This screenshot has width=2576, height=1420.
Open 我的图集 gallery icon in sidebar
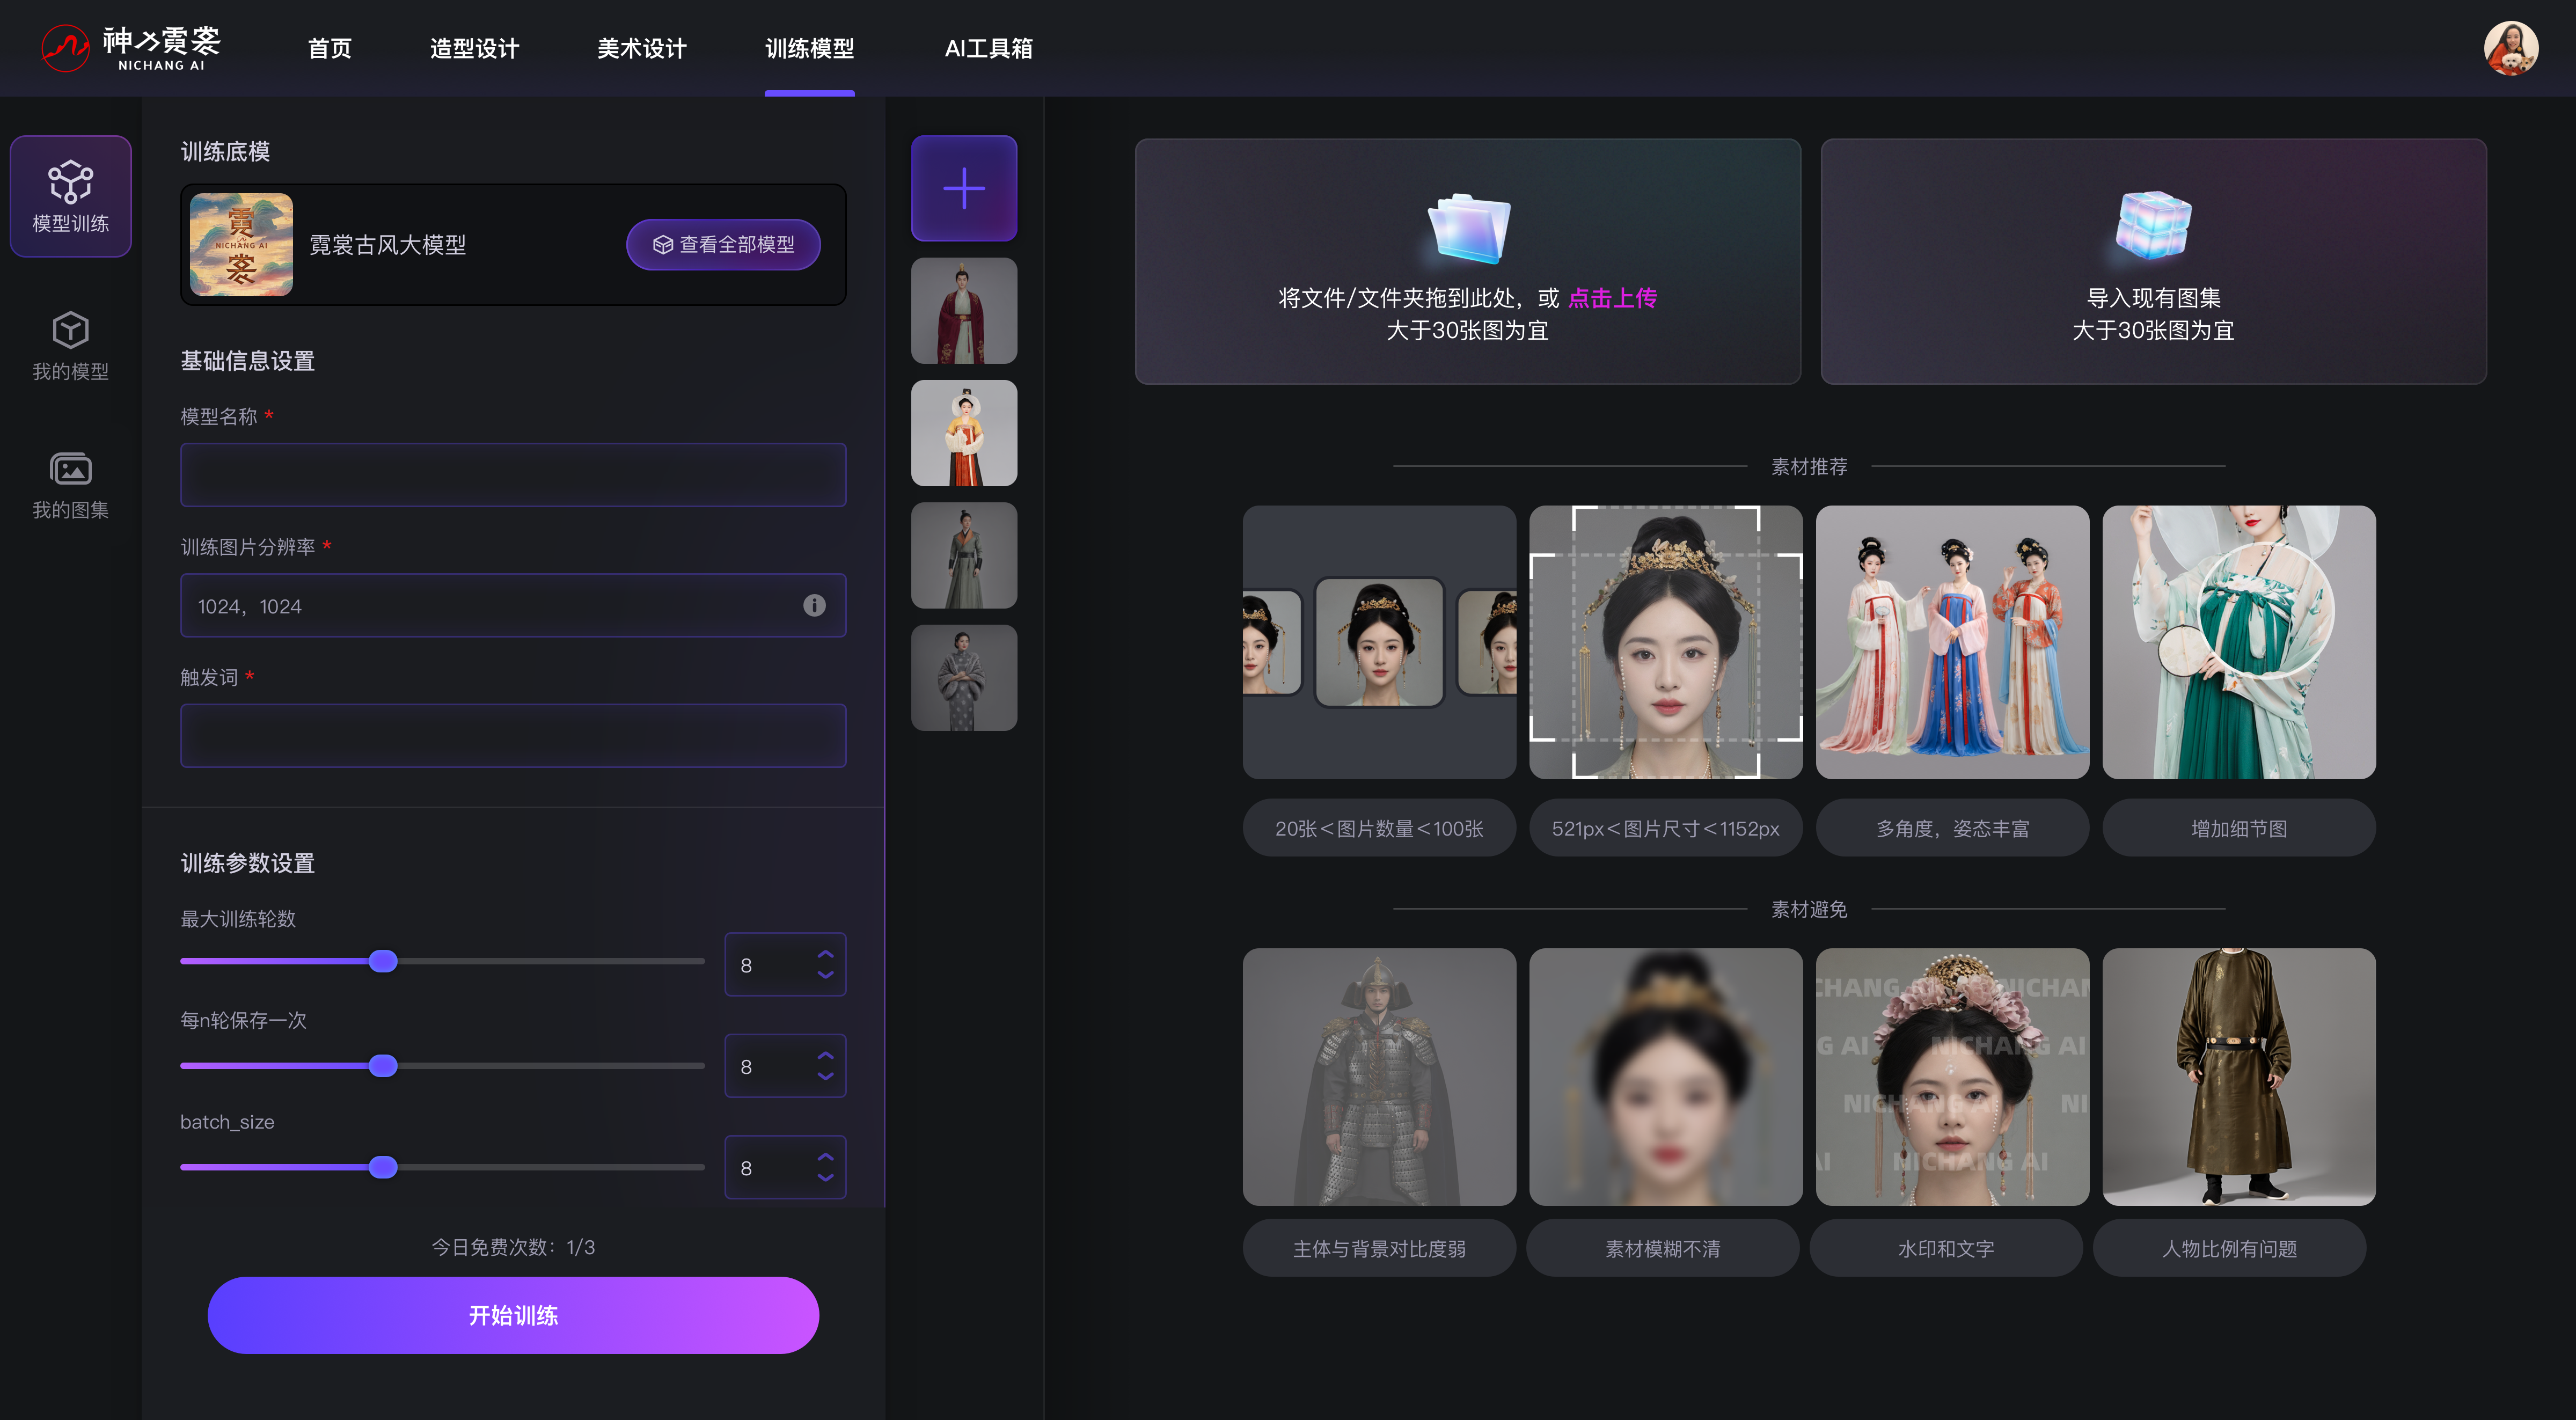tap(70, 469)
